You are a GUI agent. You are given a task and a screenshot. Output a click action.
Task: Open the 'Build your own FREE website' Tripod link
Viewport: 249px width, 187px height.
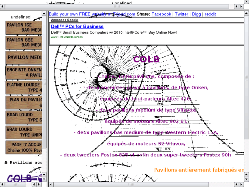click(92, 14)
